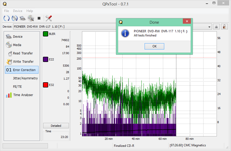Viewport: 231px width, 151px height.
Task: Open the File menu
Action: coord(7,11)
